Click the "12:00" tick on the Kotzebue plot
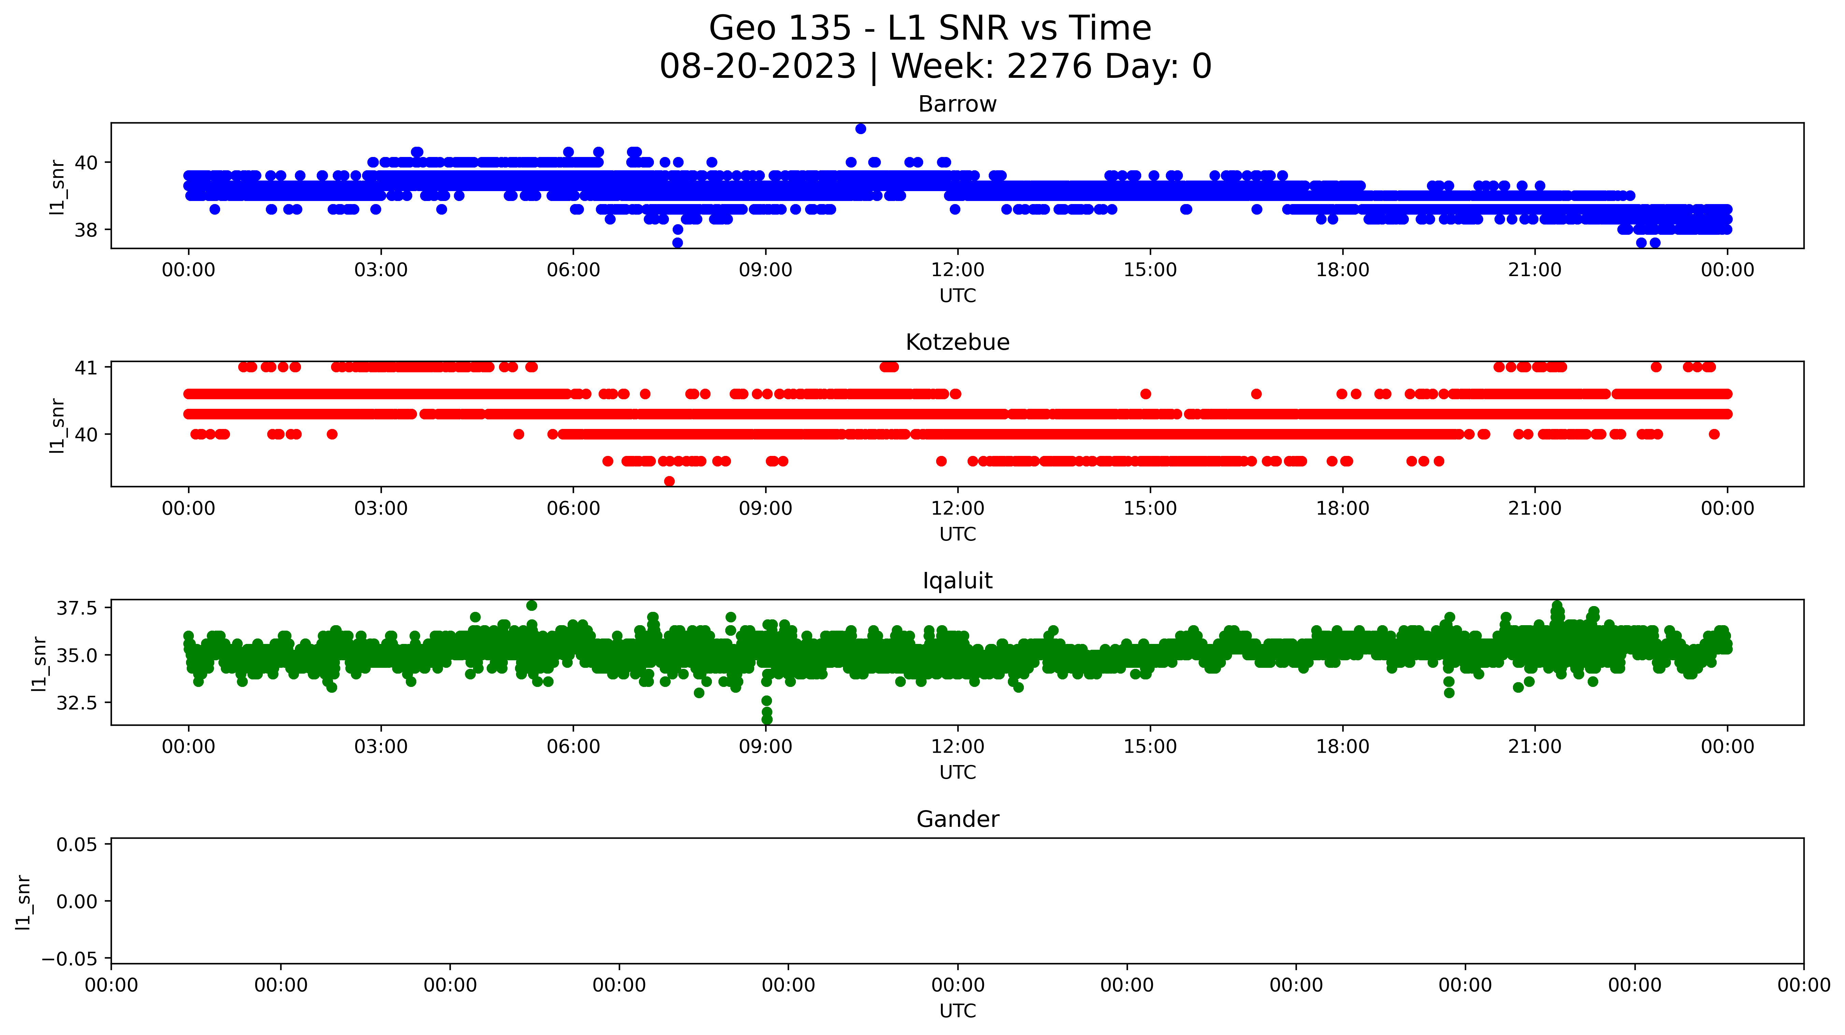Image resolution: width=1845 pixels, height=1035 pixels. click(958, 509)
